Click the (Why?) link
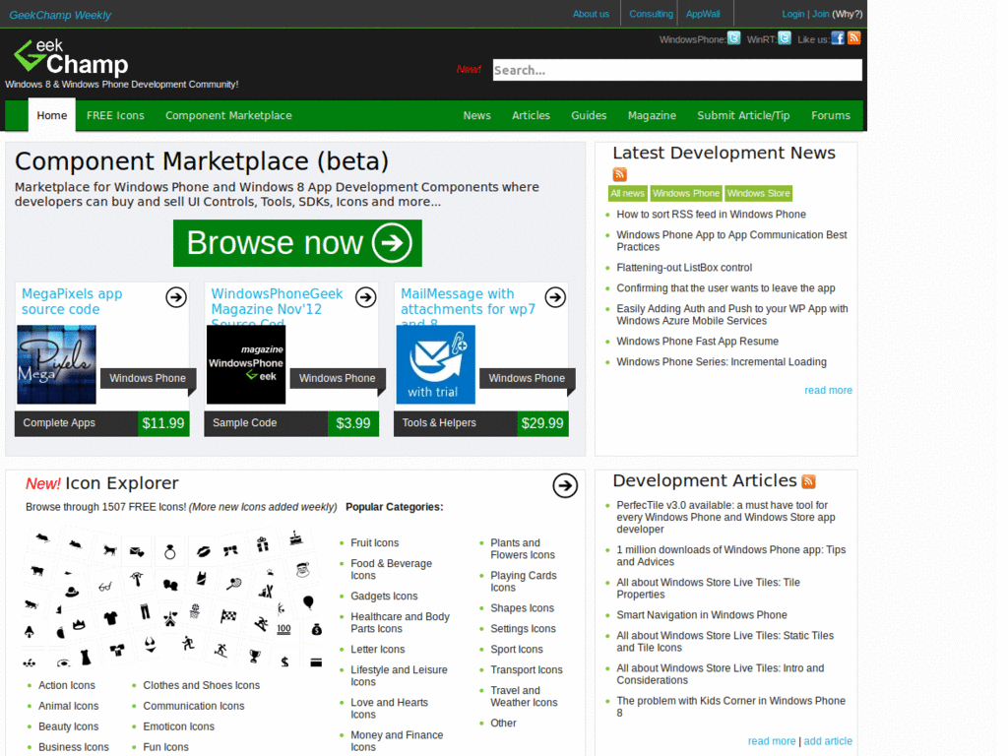 848,14
